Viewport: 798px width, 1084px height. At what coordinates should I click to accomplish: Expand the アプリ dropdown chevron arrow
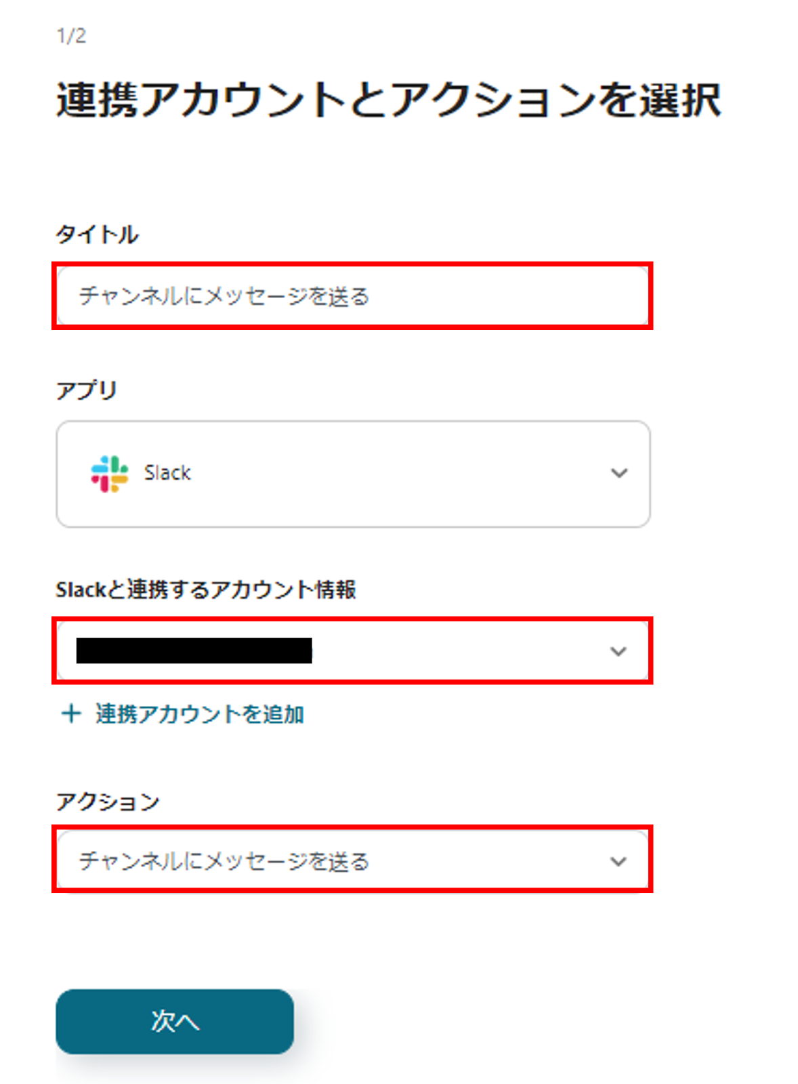[x=618, y=473]
